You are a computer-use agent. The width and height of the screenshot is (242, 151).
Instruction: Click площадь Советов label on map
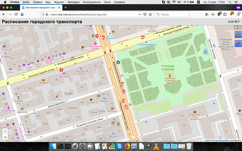click(168, 67)
